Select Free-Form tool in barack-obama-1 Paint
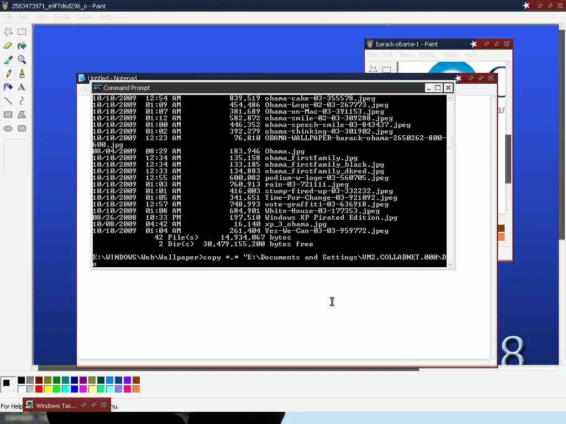The width and height of the screenshot is (566, 424). point(373,69)
